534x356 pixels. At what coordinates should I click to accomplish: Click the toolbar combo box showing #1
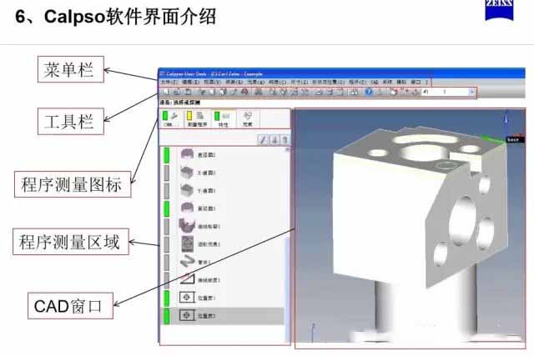(448, 92)
